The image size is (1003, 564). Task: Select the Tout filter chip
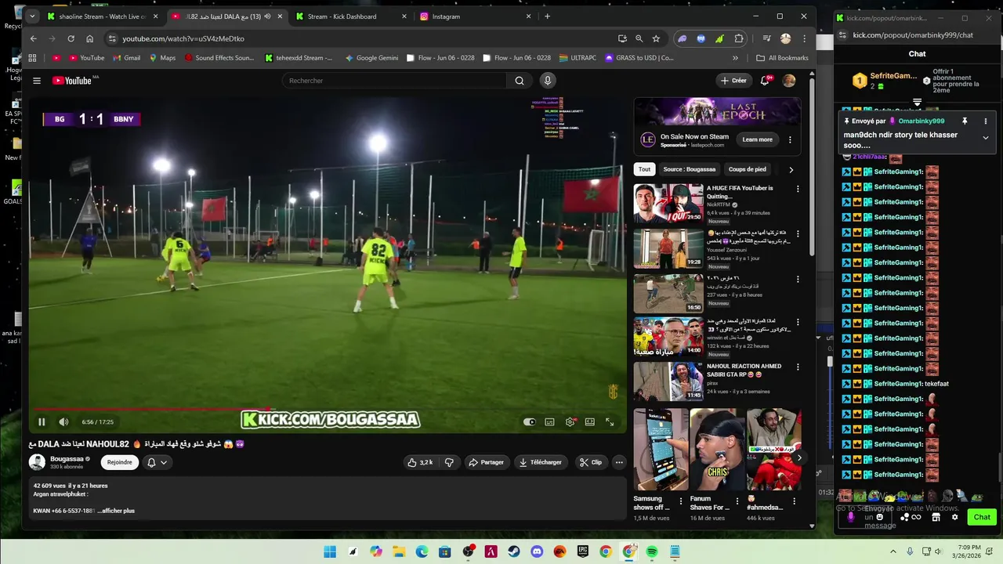click(x=644, y=169)
